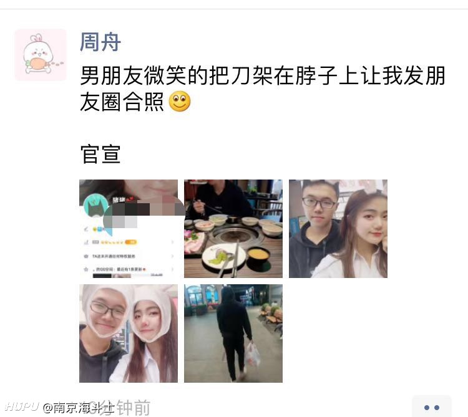Open the bunny-ears couple selfie photo

pyautogui.click(x=338, y=229)
